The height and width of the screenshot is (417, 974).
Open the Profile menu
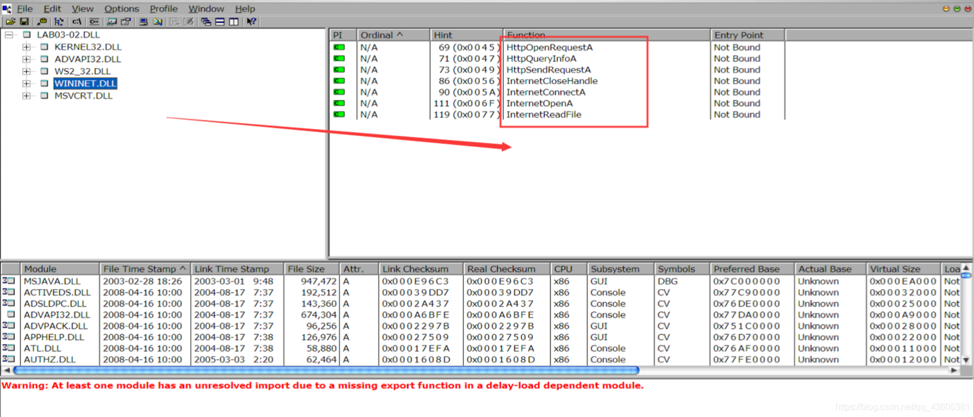click(x=164, y=9)
